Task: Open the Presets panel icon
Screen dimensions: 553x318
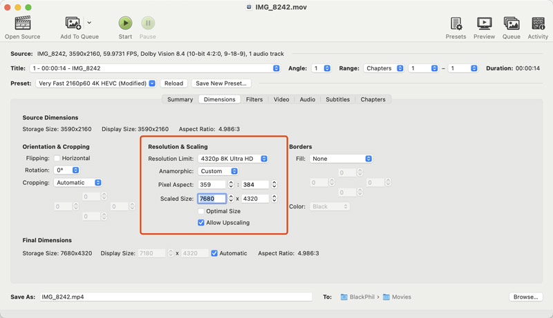Action: click(x=456, y=23)
